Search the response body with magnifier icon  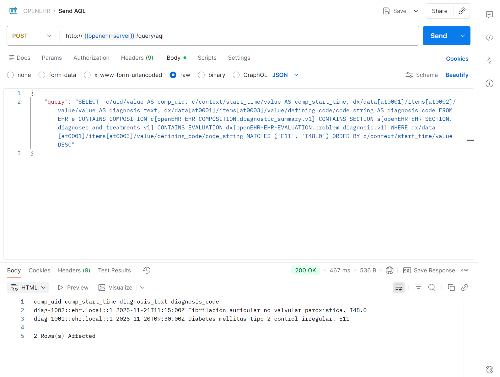pos(432,287)
